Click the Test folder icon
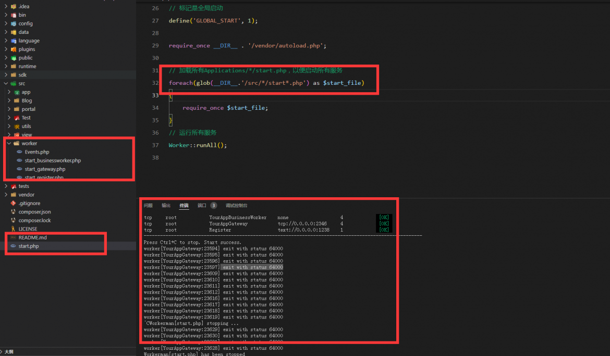 (17, 118)
